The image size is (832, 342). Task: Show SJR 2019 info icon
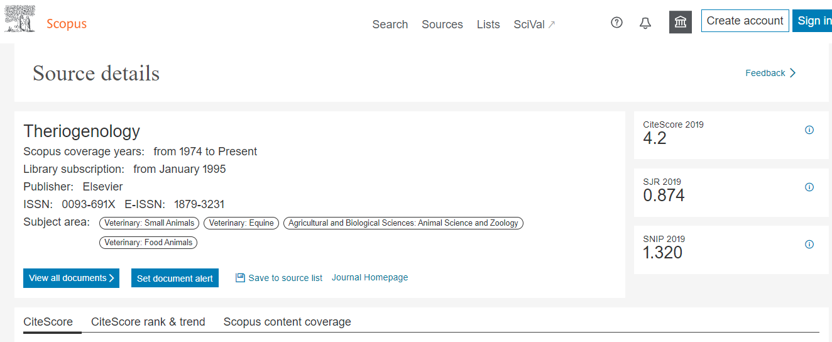(x=809, y=187)
